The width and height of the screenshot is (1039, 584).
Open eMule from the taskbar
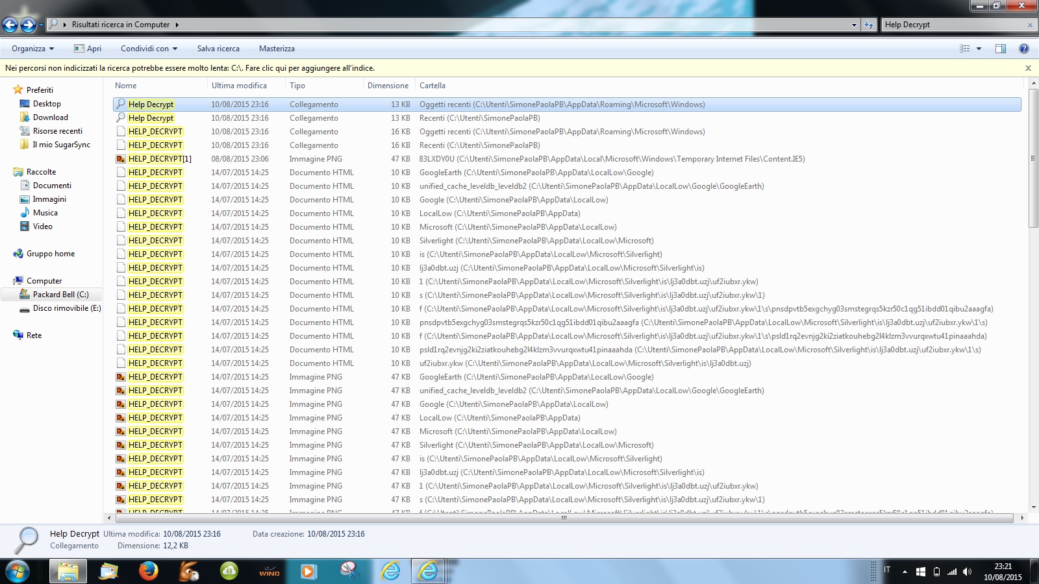pyautogui.click(x=189, y=572)
